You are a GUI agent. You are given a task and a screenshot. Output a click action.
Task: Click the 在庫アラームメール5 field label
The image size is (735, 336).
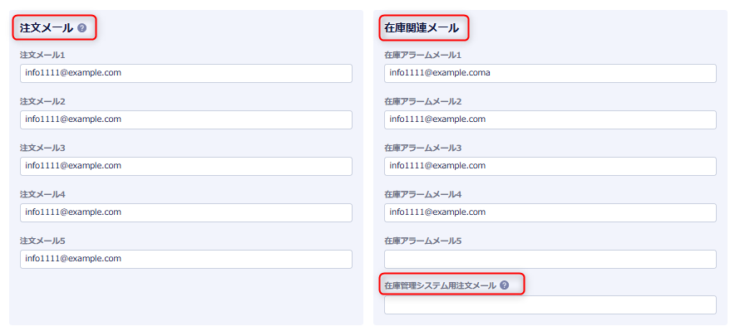pos(422,241)
